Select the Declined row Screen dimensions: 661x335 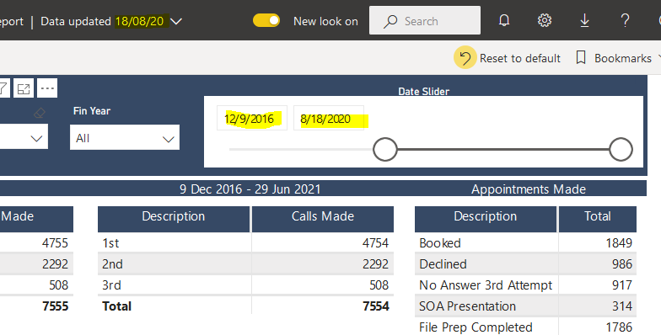click(525, 264)
